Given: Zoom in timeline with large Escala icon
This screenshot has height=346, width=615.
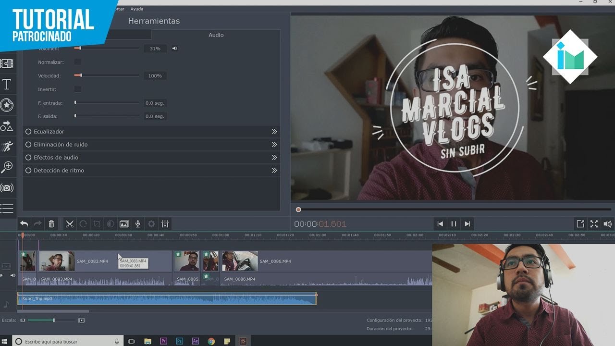Looking at the screenshot, I should click(x=82, y=320).
